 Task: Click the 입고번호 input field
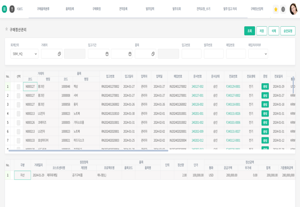192,54
